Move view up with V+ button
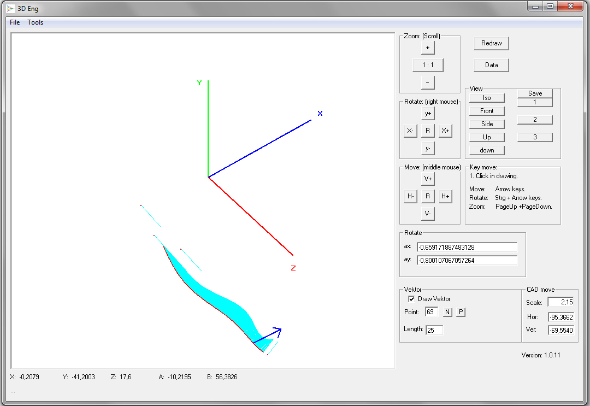The width and height of the screenshot is (590, 406). click(427, 179)
